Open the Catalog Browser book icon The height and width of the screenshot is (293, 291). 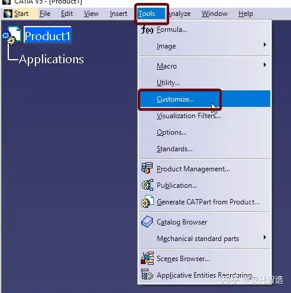tap(147, 222)
